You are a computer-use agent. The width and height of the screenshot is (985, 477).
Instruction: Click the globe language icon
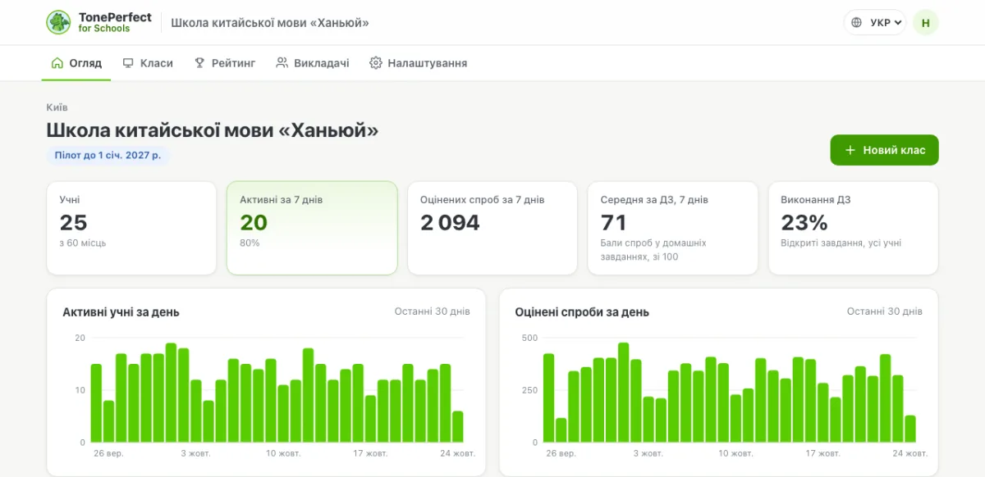[x=857, y=22]
